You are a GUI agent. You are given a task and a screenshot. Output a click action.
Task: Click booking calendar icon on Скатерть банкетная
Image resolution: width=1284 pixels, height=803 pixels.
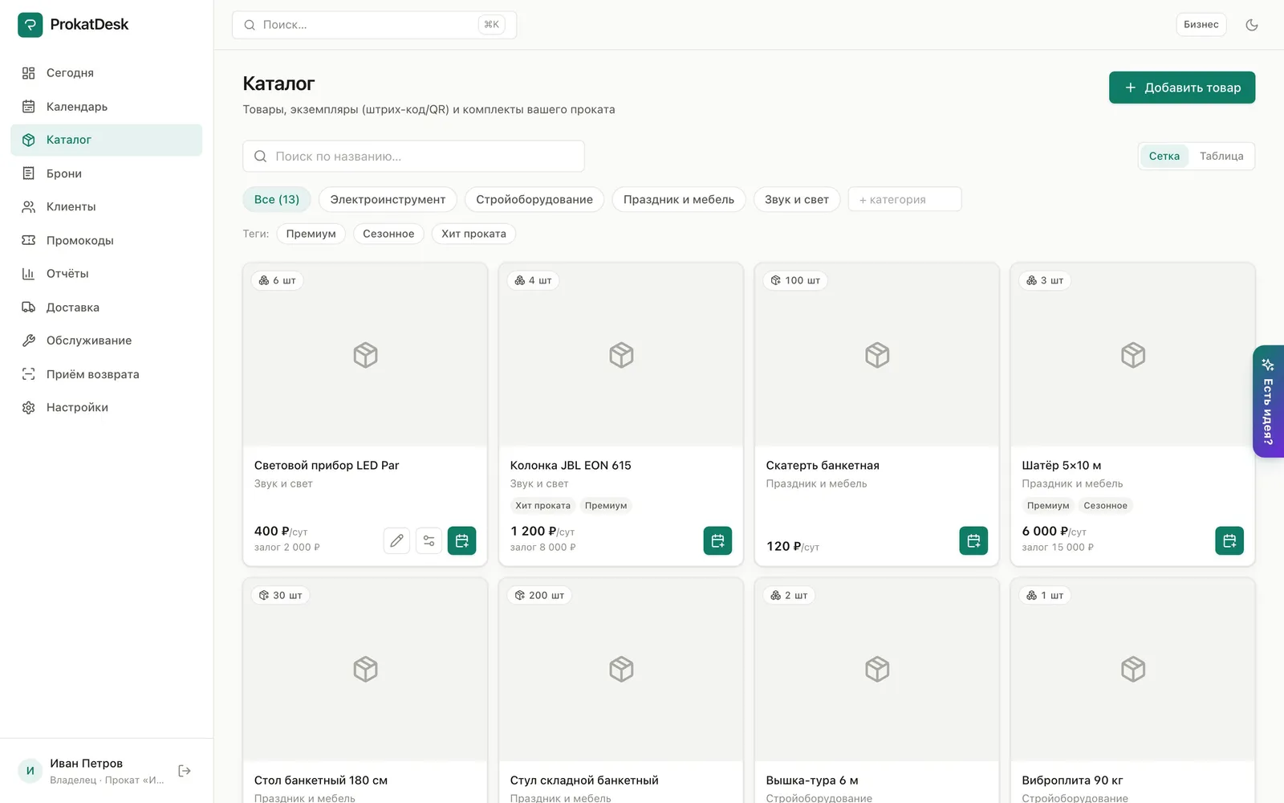(x=973, y=541)
